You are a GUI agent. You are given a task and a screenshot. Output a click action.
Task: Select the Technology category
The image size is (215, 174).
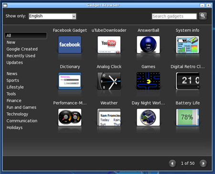coord(17,114)
